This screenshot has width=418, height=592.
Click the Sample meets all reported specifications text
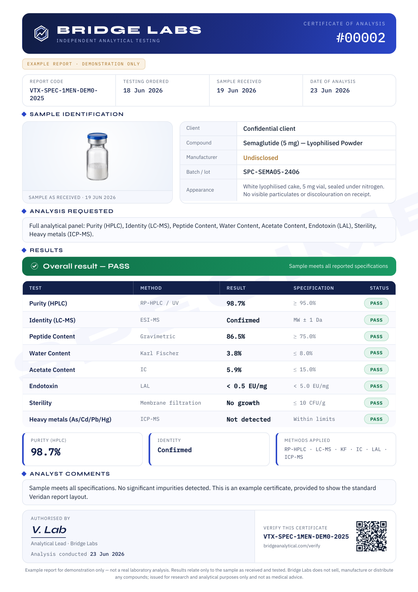pyautogui.click(x=339, y=266)
